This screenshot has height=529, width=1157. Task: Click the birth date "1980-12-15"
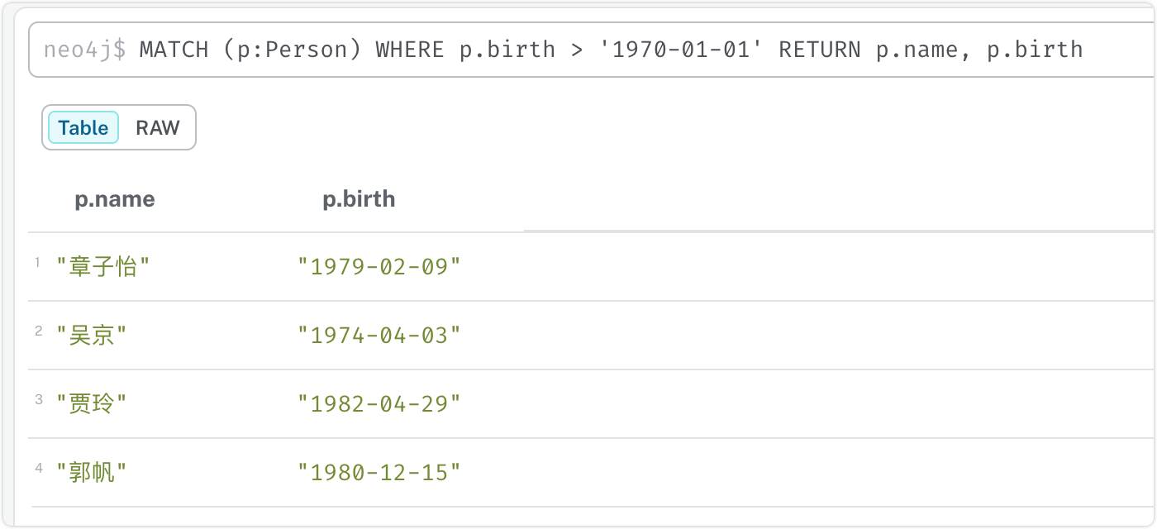379,473
